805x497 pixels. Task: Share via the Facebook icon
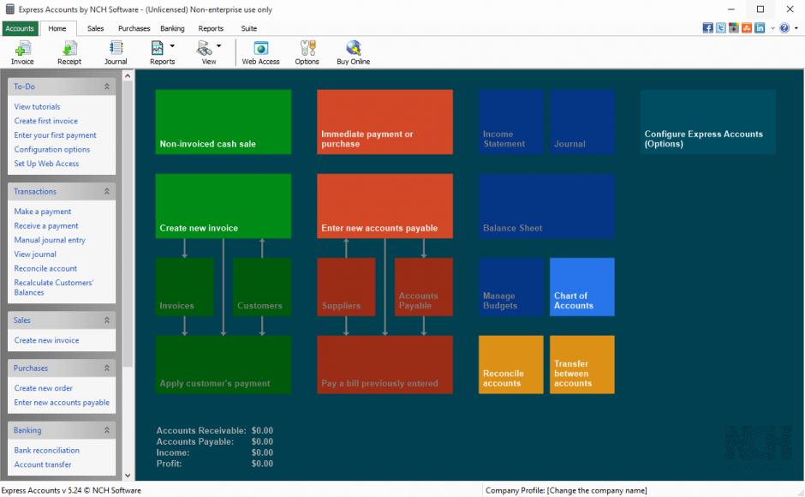[x=708, y=28]
